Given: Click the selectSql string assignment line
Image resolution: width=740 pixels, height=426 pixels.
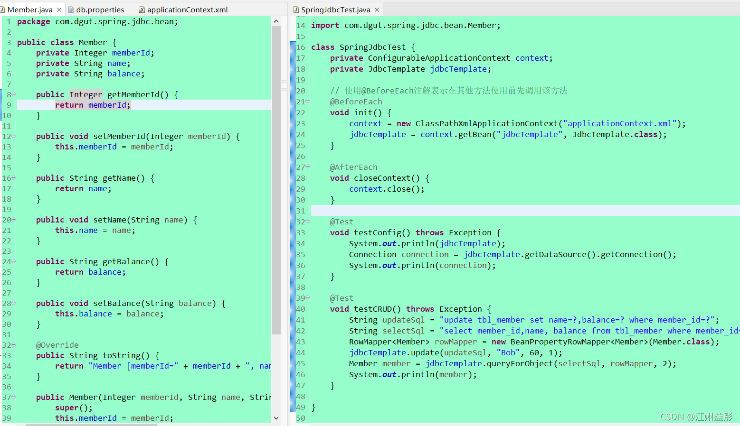Looking at the screenshot, I should coord(544,331).
